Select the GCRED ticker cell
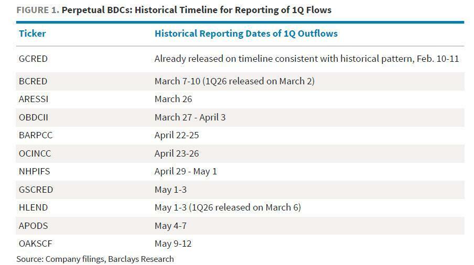 (33, 59)
